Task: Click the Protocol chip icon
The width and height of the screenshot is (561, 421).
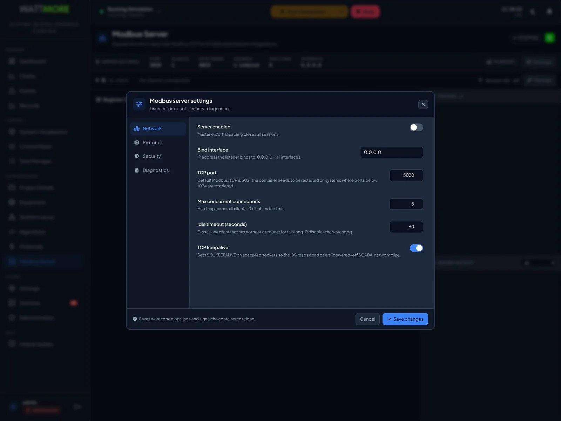Action: coord(137,142)
